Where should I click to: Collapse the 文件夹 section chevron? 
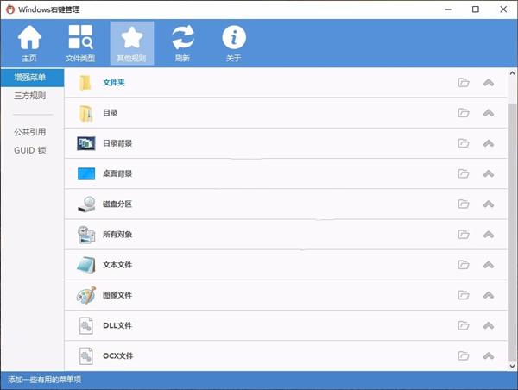489,83
